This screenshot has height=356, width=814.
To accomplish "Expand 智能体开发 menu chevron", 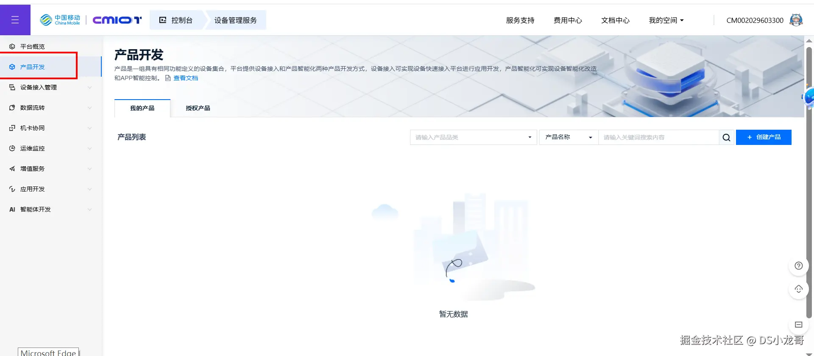I will [x=89, y=209].
